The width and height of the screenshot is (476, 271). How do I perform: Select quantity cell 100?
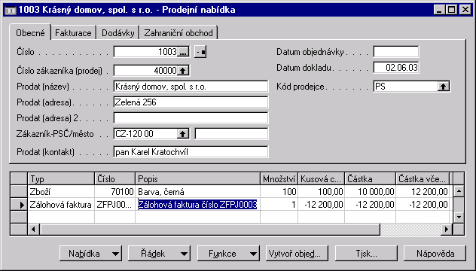click(x=279, y=192)
